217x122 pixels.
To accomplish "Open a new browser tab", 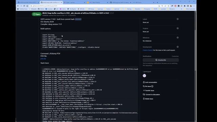I will coord(157,2).
